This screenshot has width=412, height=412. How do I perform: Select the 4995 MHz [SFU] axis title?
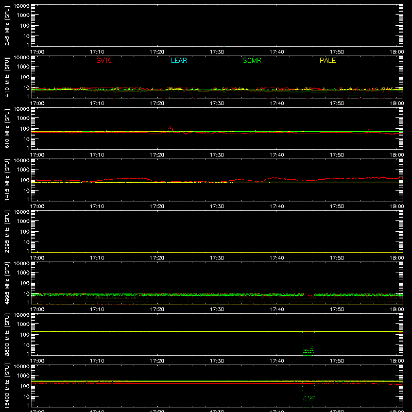tap(7, 283)
